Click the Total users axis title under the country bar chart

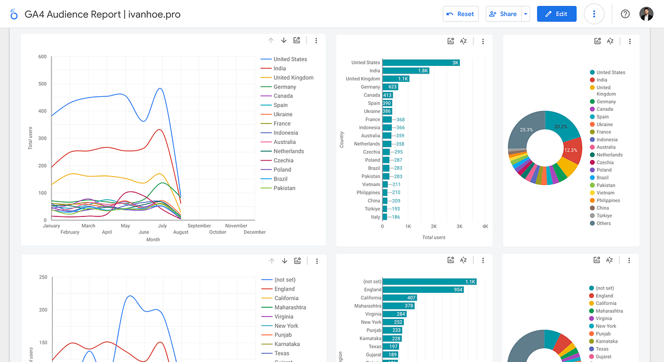tap(434, 237)
